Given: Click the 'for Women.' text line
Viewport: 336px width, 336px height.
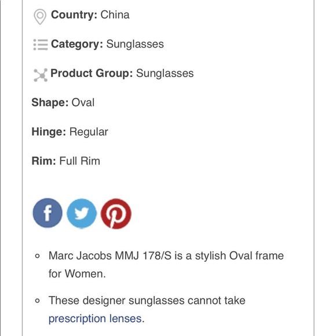Looking at the screenshot, I should (x=77, y=273).
